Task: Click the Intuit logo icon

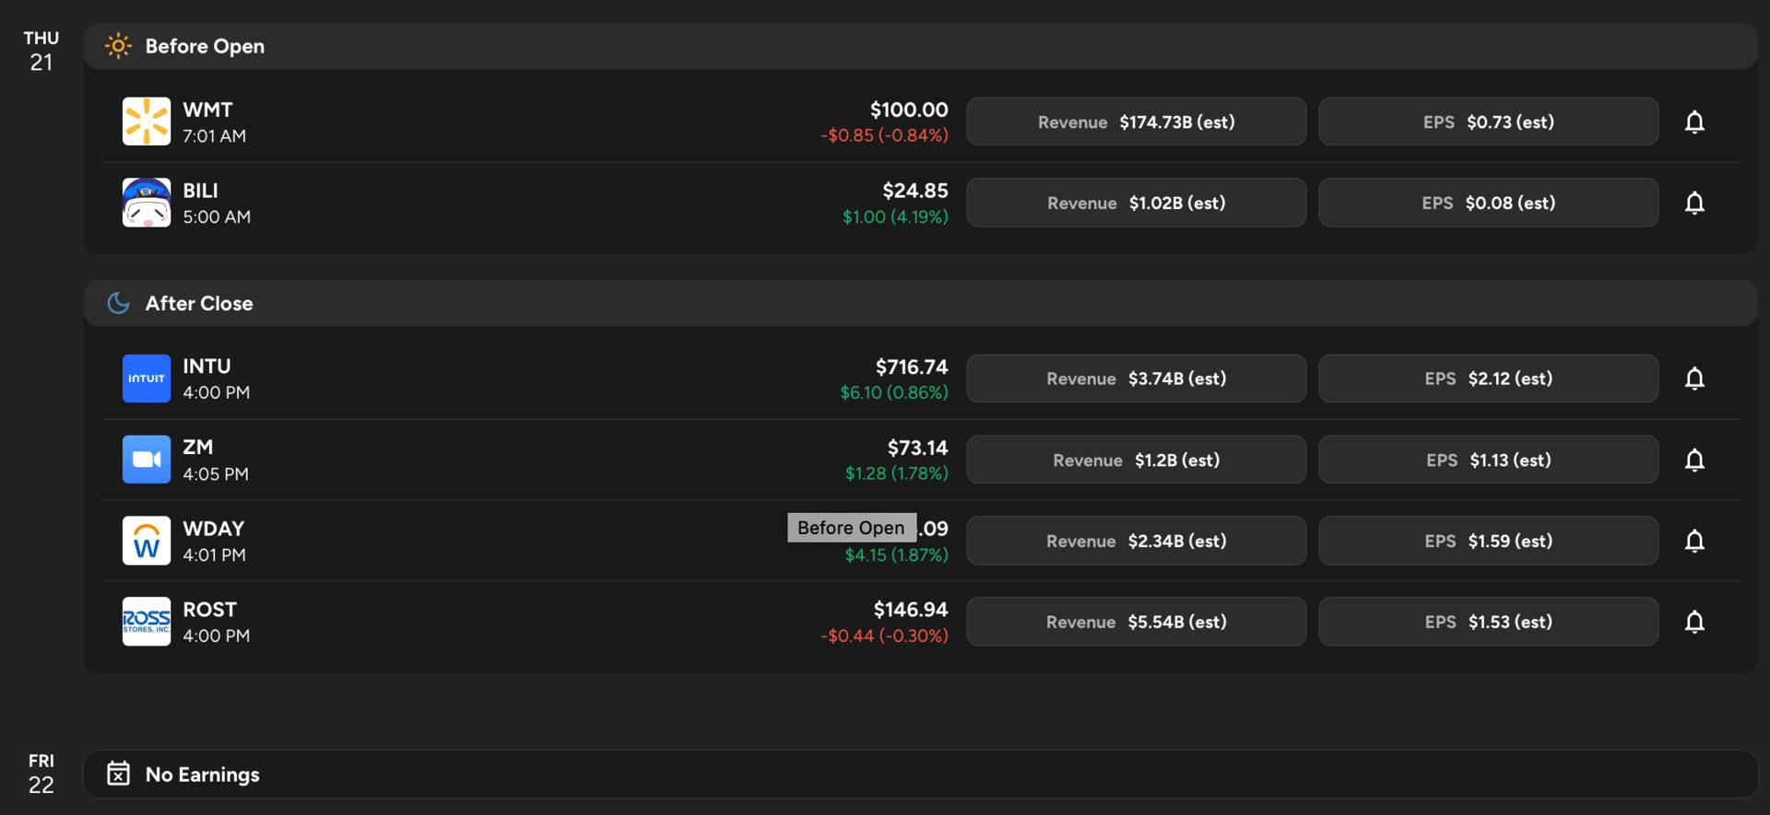Action: tap(147, 378)
